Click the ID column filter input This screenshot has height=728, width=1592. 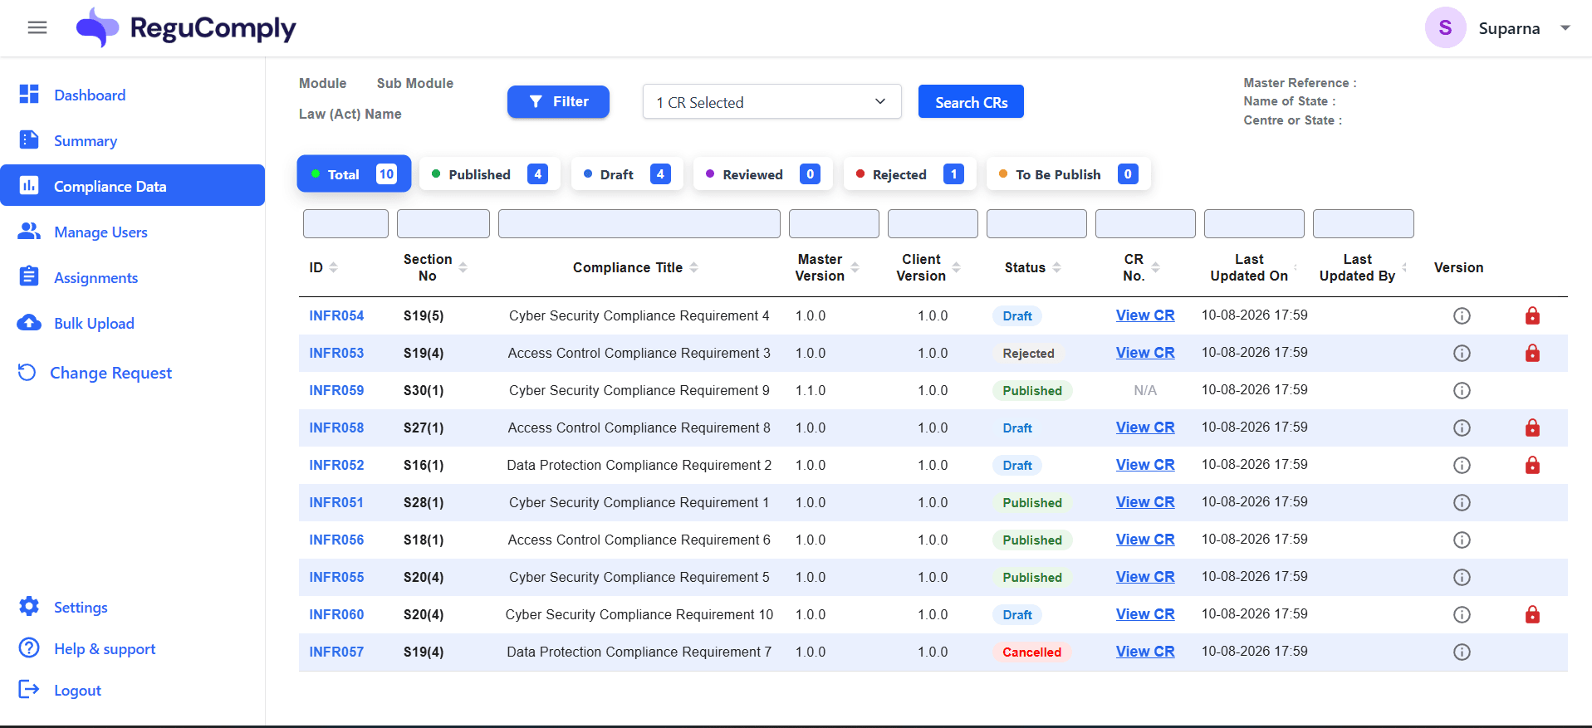click(345, 224)
